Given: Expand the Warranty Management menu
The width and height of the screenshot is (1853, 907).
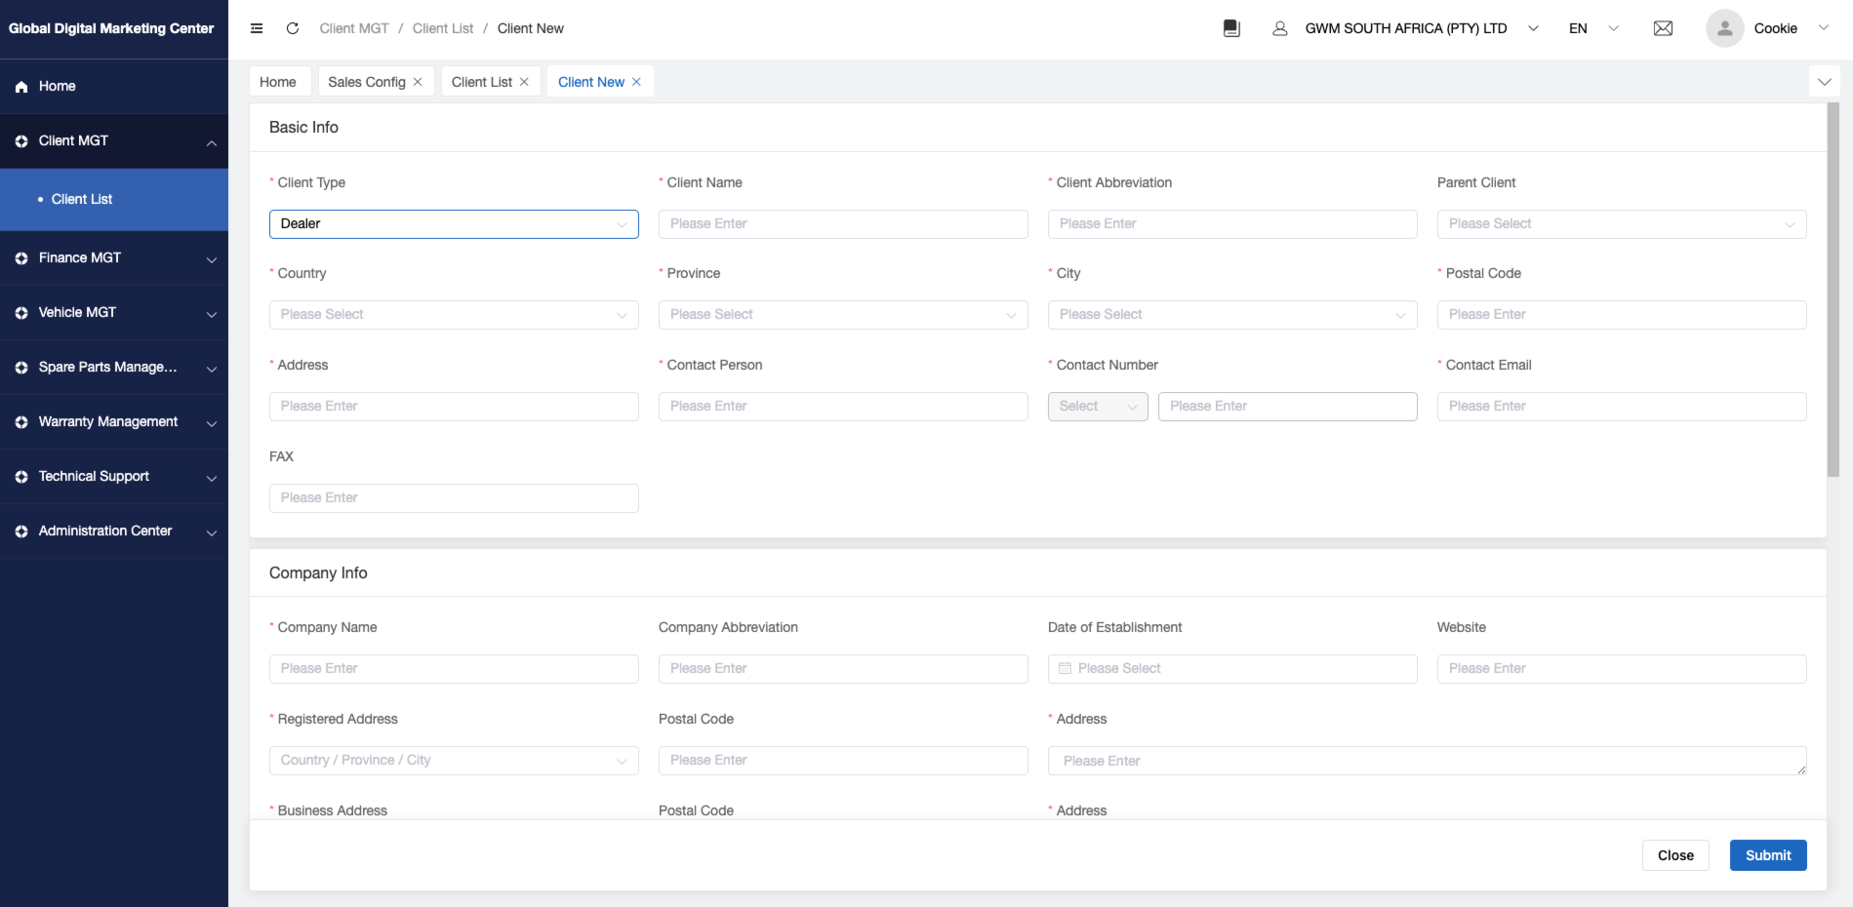Looking at the screenshot, I should coord(114,422).
